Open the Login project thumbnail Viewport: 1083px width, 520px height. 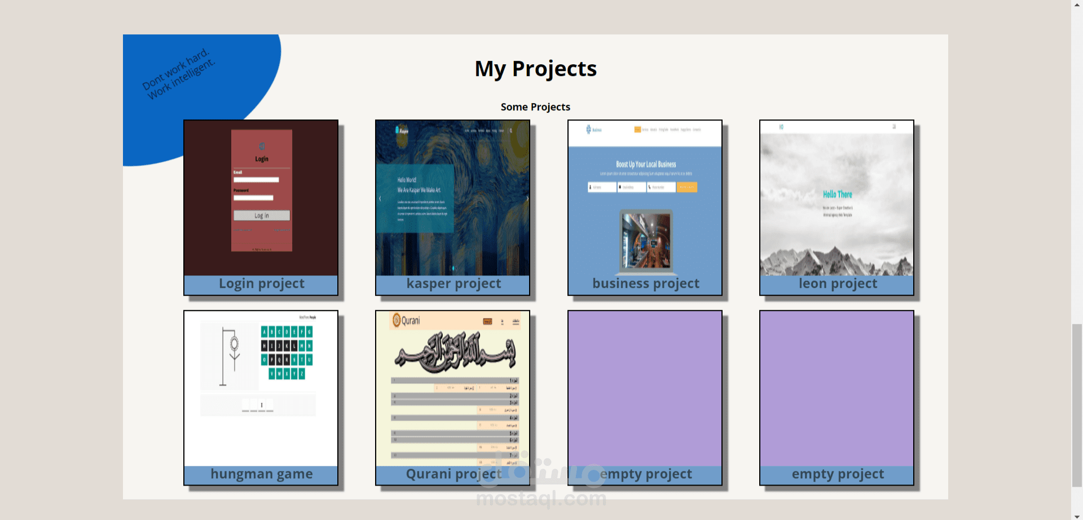pyautogui.click(x=261, y=198)
